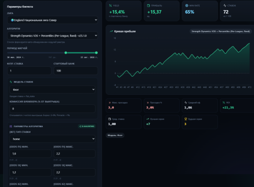Screen dimensions: 254x187
Task: Click the Параметры бэктеста heading
Action: pos(20,7)
